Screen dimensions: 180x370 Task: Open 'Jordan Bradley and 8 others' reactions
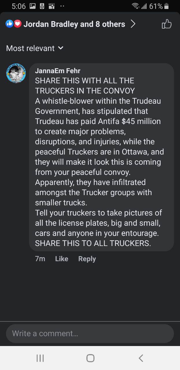74,24
